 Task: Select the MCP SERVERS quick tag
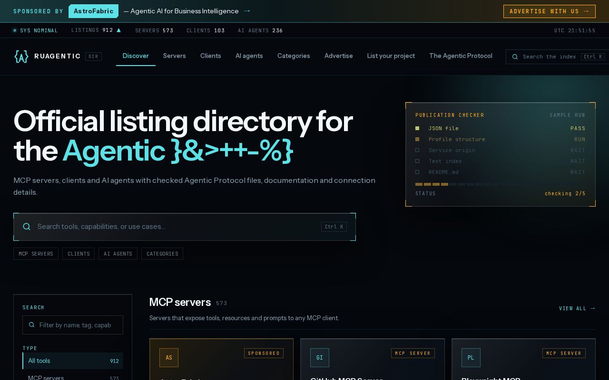(x=36, y=254)
